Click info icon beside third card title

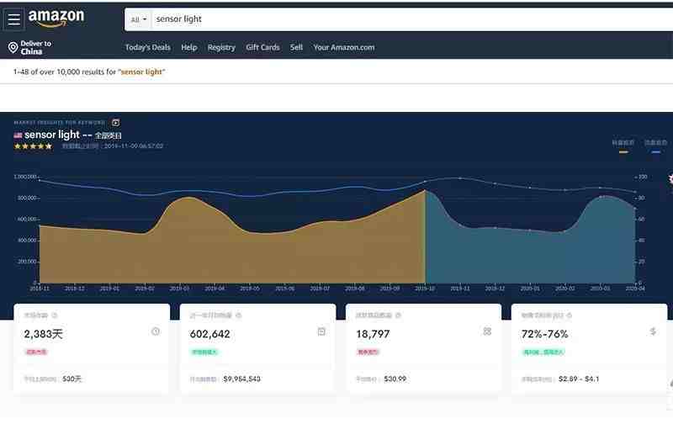point(398,315)
